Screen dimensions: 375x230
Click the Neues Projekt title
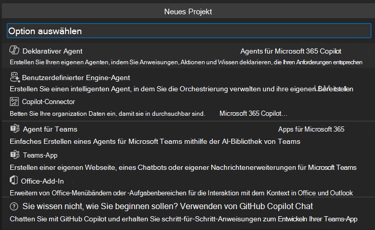point(188,12)
